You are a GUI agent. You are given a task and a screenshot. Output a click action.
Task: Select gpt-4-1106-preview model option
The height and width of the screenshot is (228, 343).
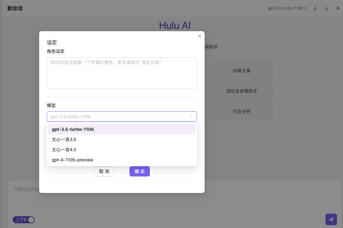click(x=122, y=160)
